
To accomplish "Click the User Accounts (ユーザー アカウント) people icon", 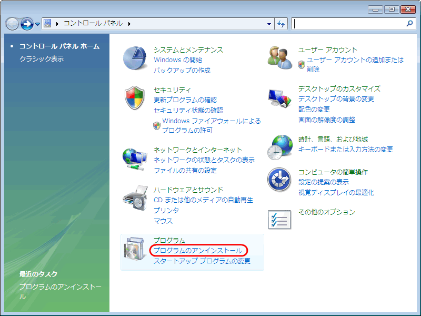I will point(279,57).
